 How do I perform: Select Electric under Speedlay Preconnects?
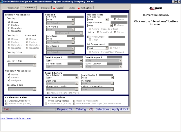click(x=9, y=78)
